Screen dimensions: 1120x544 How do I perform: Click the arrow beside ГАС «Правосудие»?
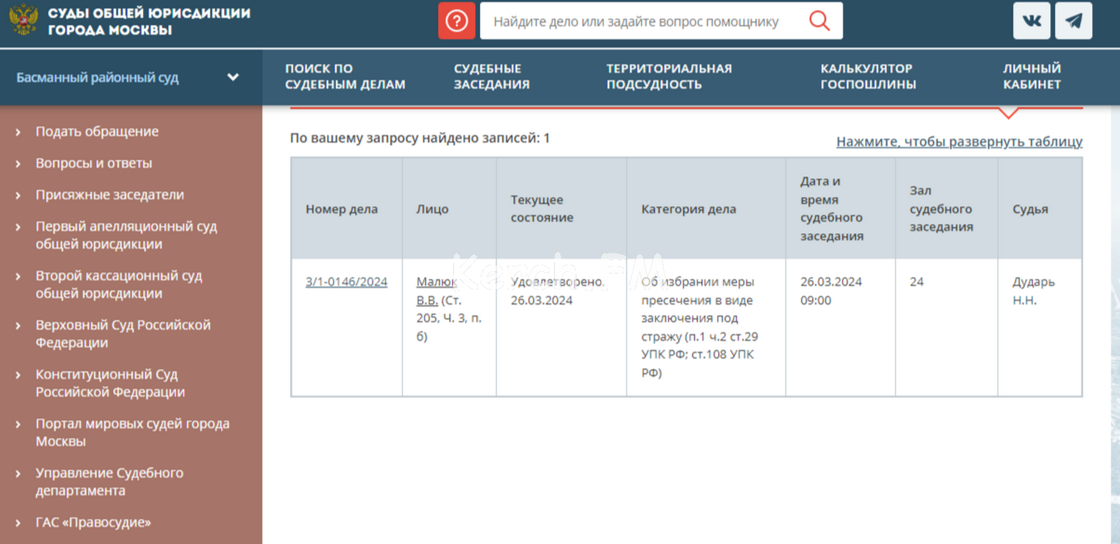[x=18, y=523]
